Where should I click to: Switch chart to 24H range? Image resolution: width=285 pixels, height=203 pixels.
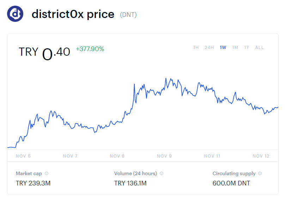point(209,48)
